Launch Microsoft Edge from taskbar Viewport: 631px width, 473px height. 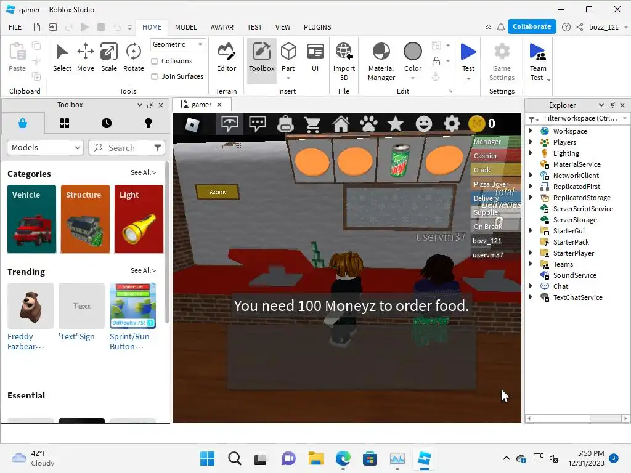[343, 458]
